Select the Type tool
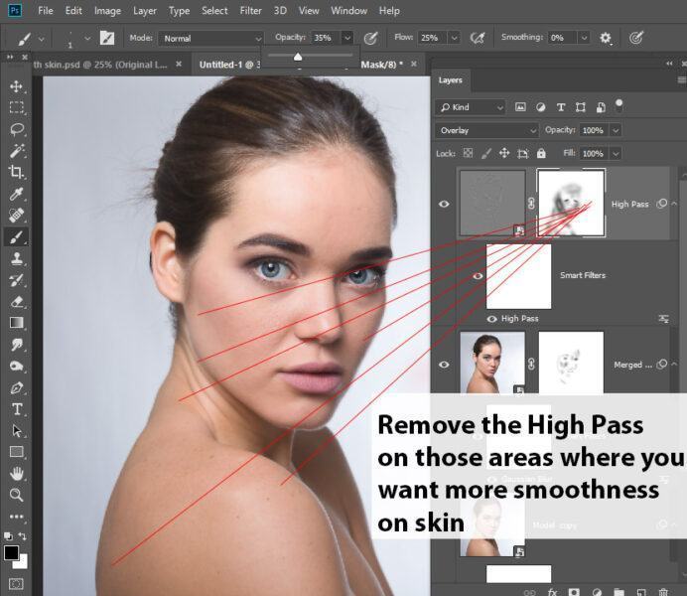The height and width of the screenshot is (596, 687). pos(16,409)
